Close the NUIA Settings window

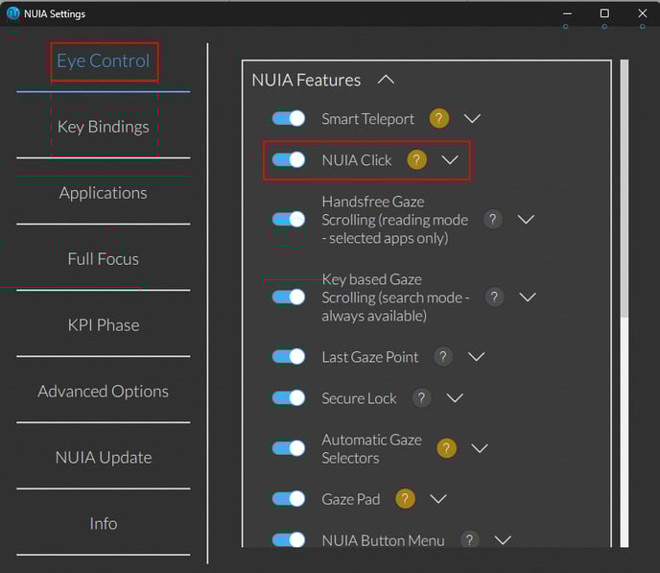[643, 13]
